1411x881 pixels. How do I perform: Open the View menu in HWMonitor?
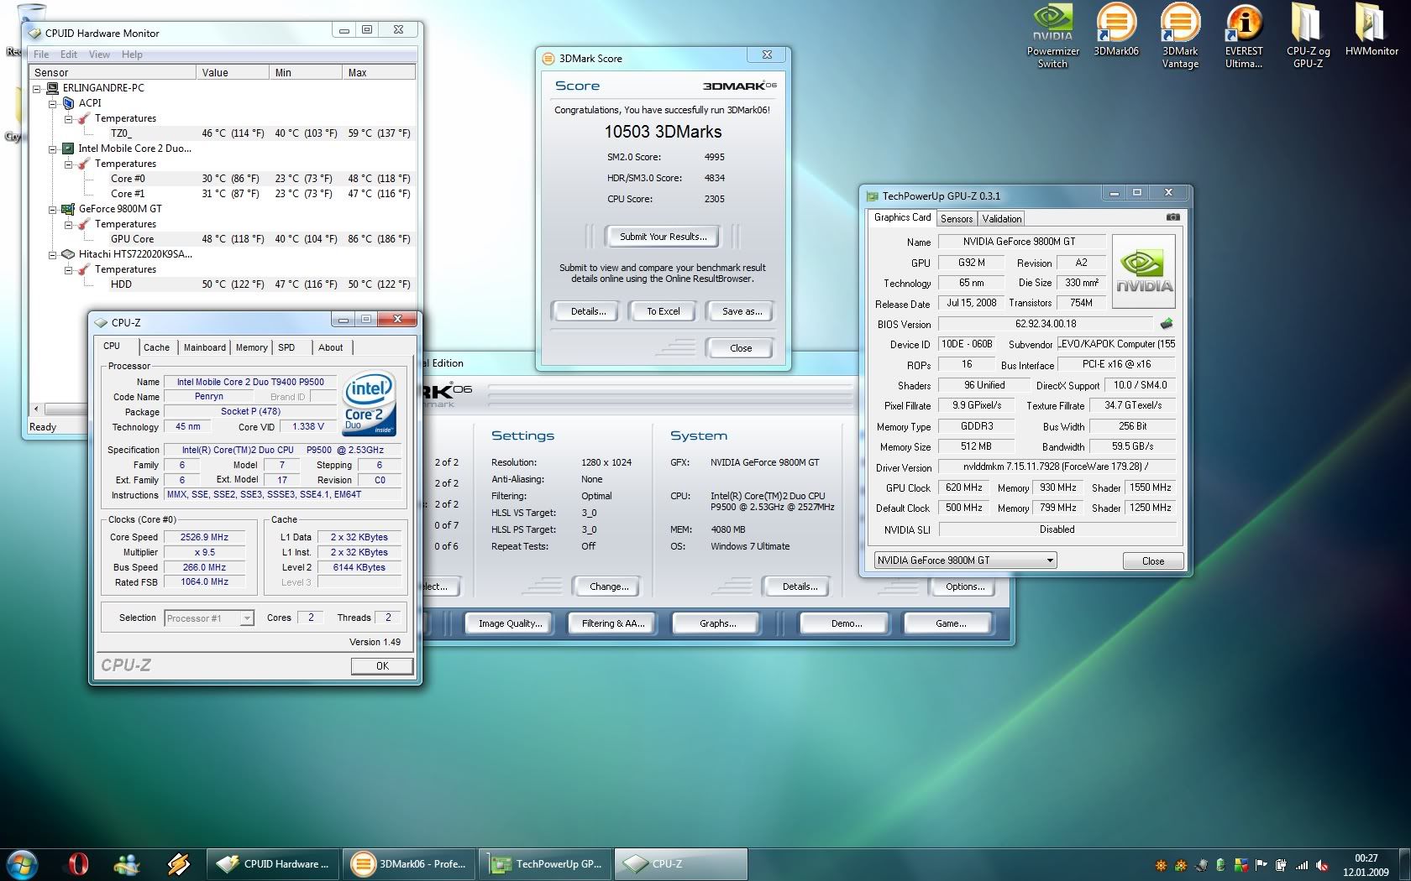pos(99,55)
